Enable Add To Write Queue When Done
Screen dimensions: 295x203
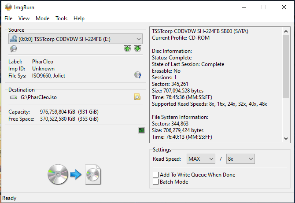155,175
